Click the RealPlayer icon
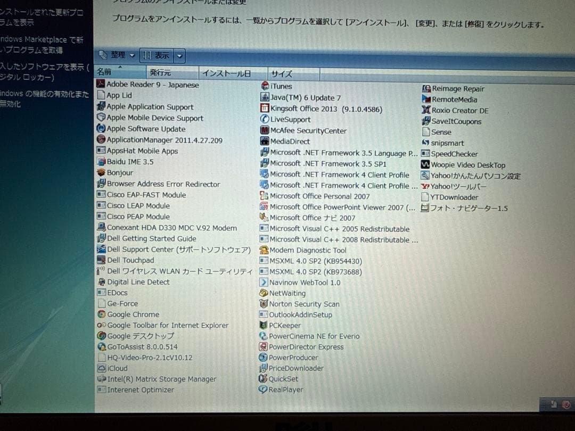Screen dimensions: 575x431 tap(263, 389)
